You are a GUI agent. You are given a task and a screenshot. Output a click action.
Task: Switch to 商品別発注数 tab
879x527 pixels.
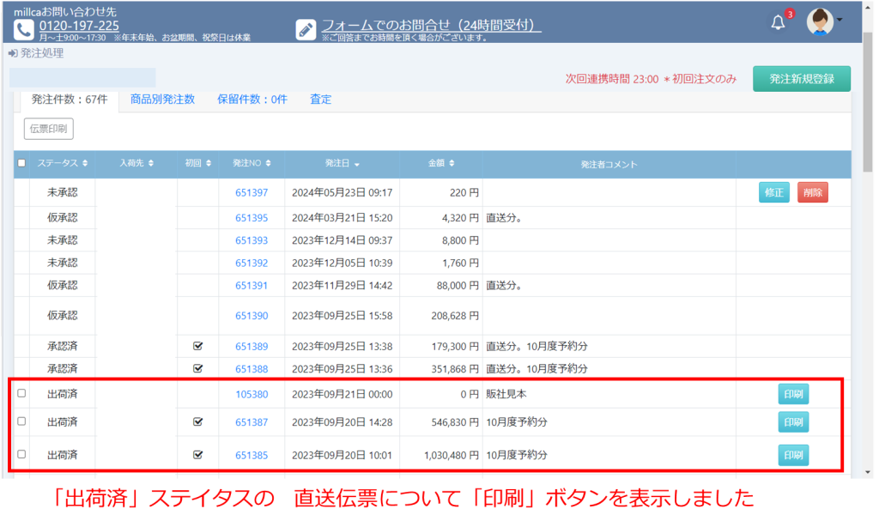coord(162,100)
